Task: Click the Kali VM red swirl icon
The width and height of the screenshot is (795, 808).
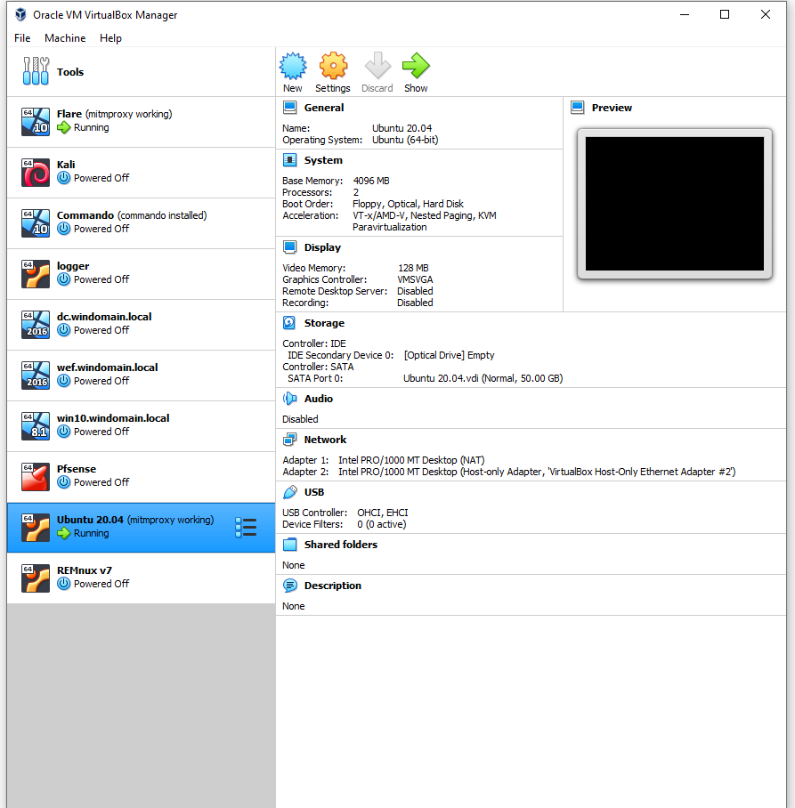Action: [36, 172]
